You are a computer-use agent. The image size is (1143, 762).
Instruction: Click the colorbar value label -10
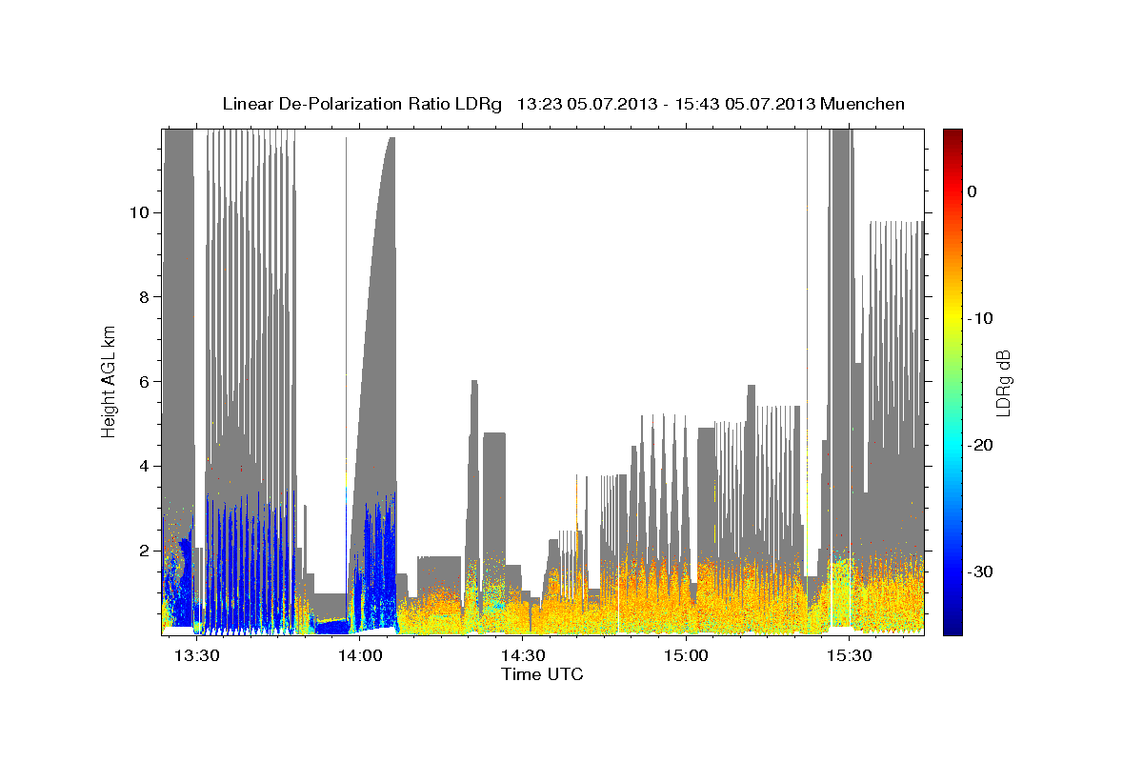pyautogui.click(x=981, y=318)
